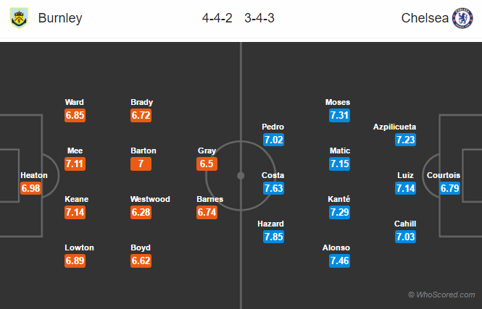The image size is (482, 309).
Task: Click Alonso's 7.46 rating badge
Action: click(339, 261)
